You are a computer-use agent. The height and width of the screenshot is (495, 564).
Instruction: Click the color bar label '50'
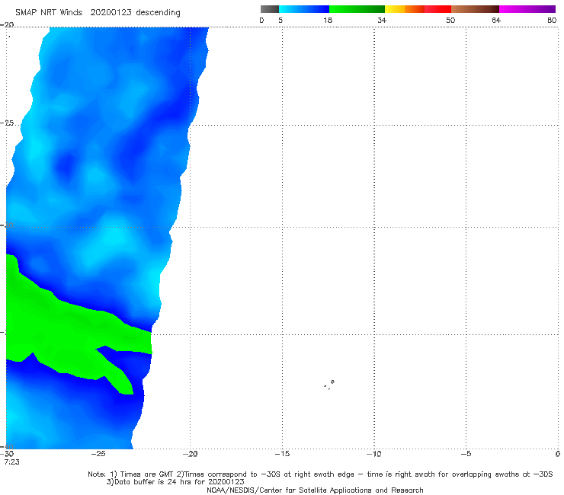click(x=450, y=21)
